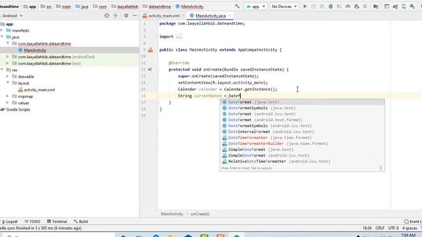Expand the androidTest package node
Screen dimensions: 422x237
pyautogui.click(x=8, y=57)
